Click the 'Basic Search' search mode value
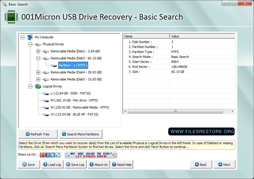 pyautogui.click(x=180, y=57)
